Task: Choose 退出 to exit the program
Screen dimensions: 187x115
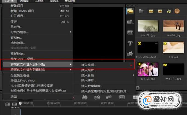Action: coord(38,96)
